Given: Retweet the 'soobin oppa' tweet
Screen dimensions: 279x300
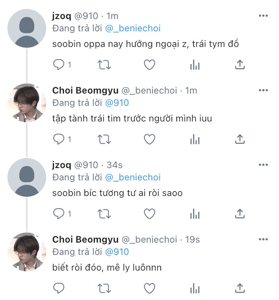Looking at the screenshot, I should 104,65.
